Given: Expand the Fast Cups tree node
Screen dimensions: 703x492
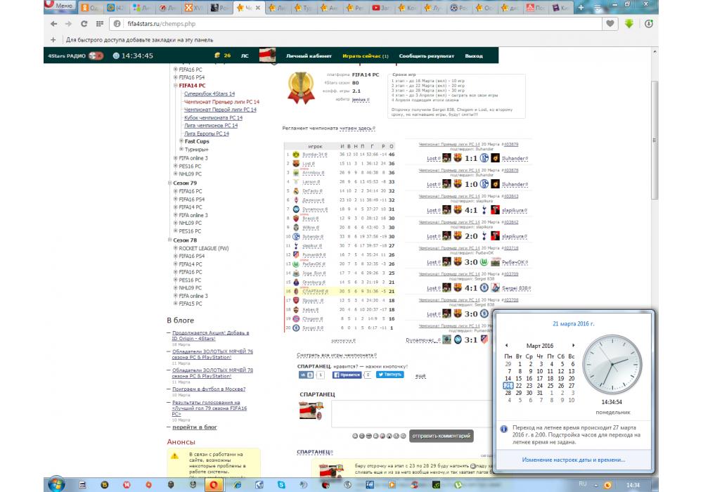Looking at the screenshot, I should 181,141.
